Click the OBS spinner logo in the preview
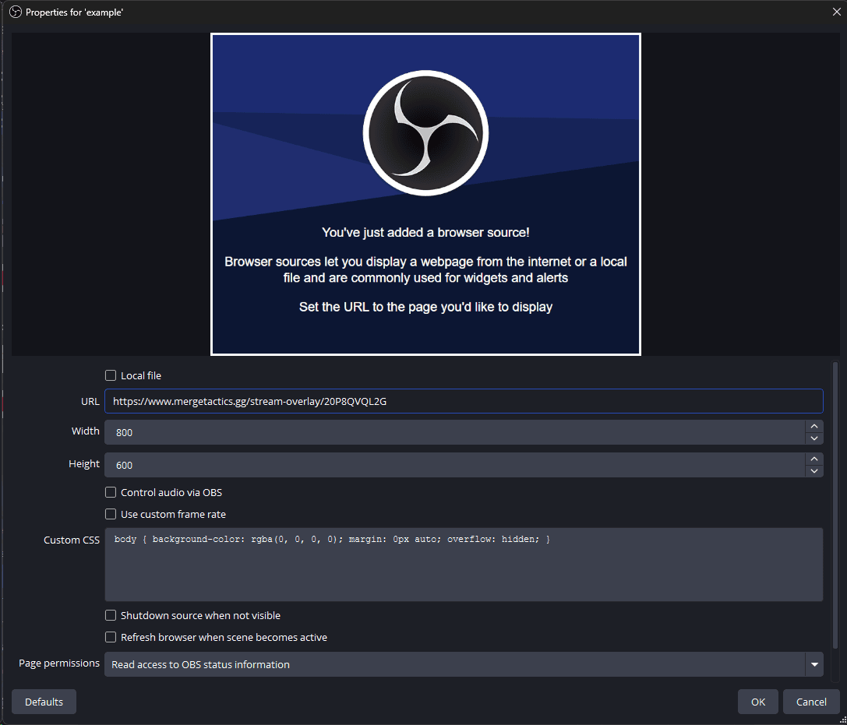 (425, 132)
